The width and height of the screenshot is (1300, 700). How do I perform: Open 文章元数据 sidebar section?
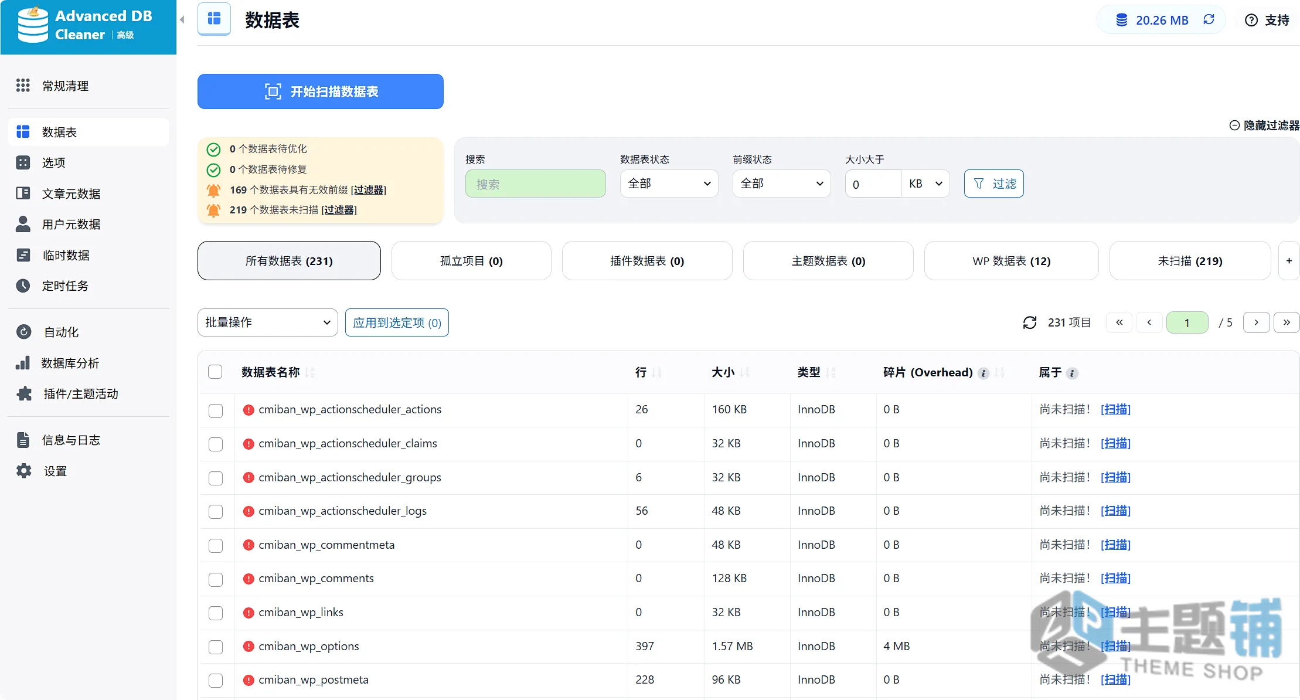pyautogui.click(x=89, y=193)
